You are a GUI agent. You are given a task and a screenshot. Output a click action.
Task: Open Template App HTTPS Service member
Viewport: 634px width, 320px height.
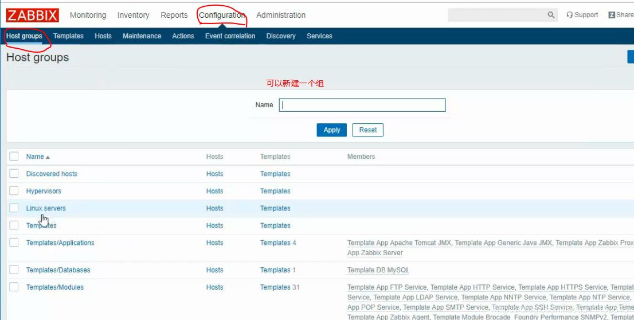[562, 287]
